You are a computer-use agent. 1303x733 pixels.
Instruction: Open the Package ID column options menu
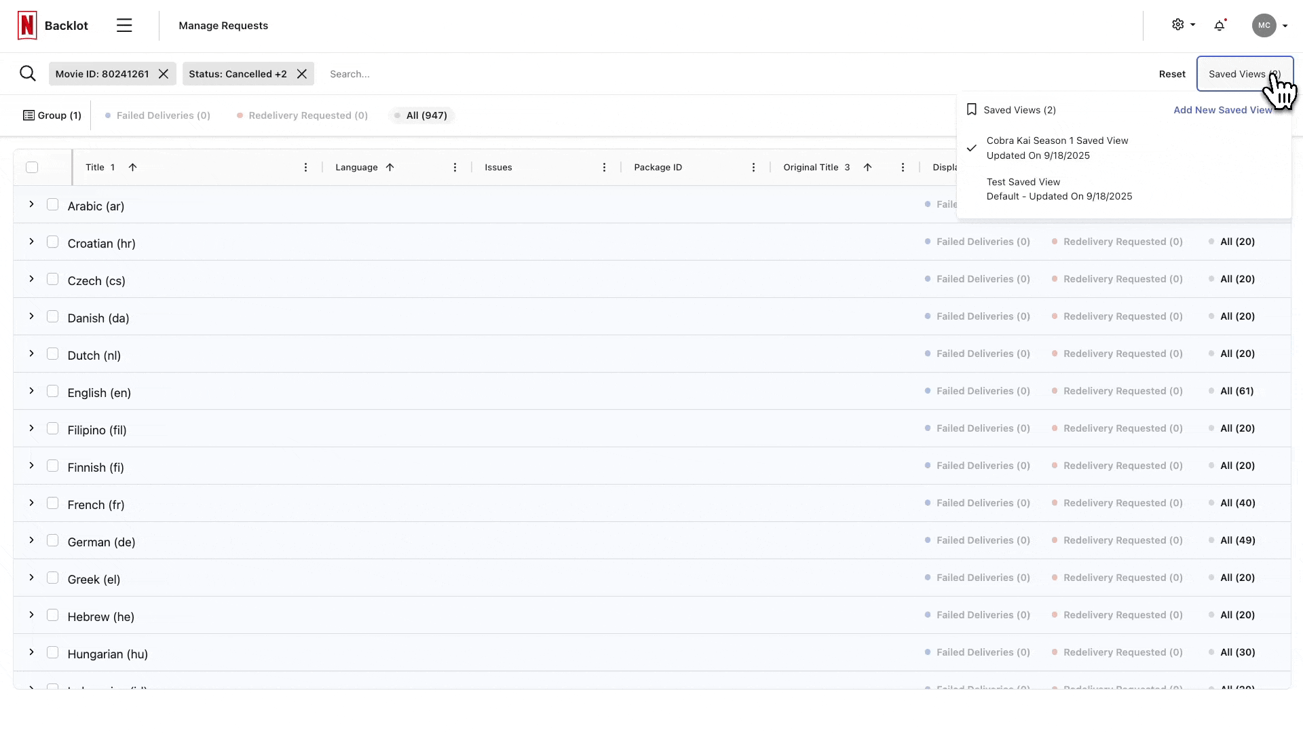click(x=753, y=168)
